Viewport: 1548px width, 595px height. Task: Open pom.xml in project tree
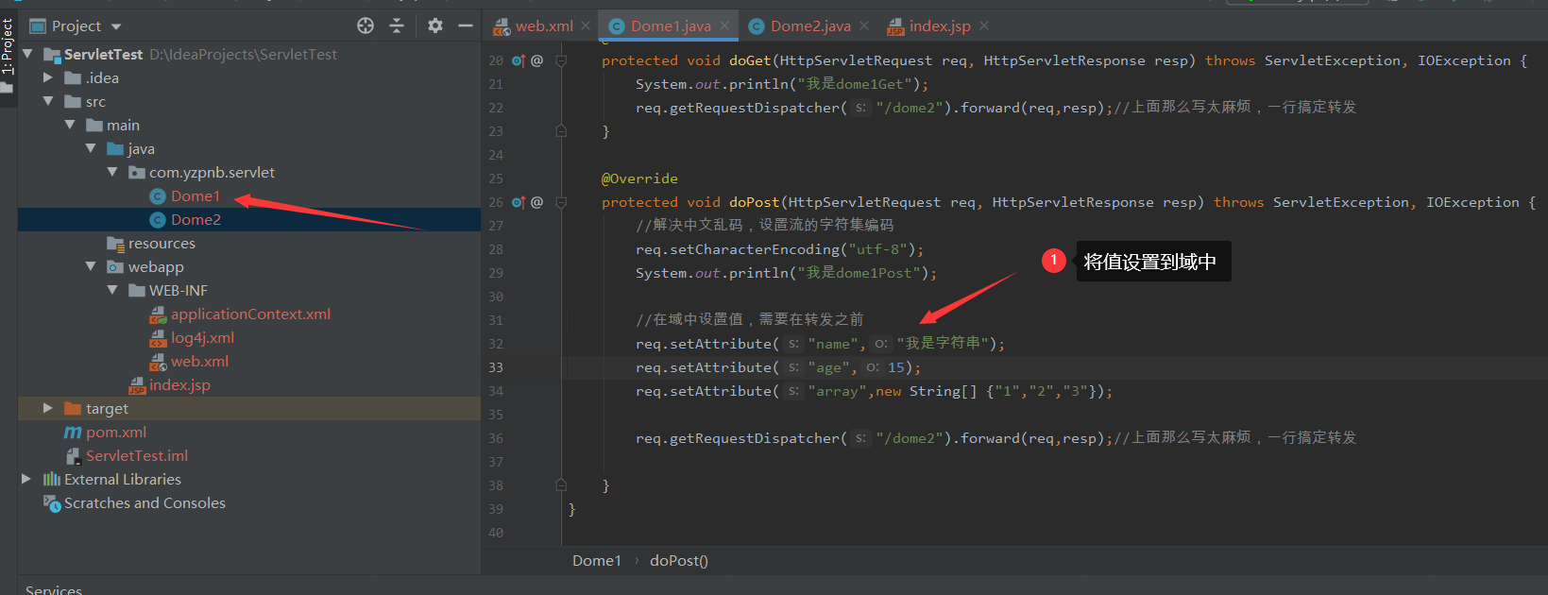click(x=116, y=432)
